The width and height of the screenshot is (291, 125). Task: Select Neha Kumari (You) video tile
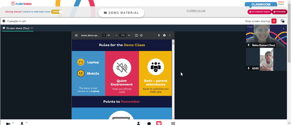pyautogui.click(x=266, y=36)
